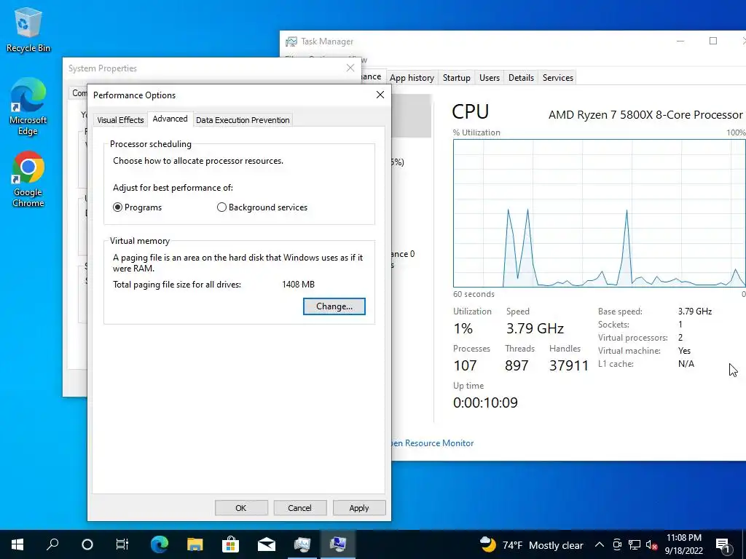Show hidden system tray icons
This screenshot has height=559, width=746.
pos(600,544)
